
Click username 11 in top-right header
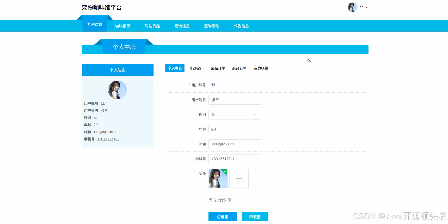[362, 7]
